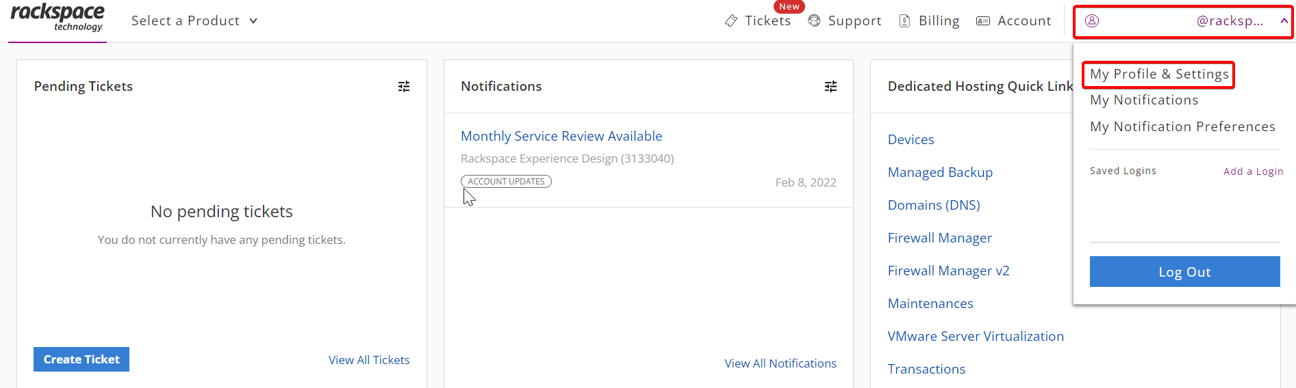Click the user profile avatar icon
Screen dimensions: 1296x388
click(1092, 21)
